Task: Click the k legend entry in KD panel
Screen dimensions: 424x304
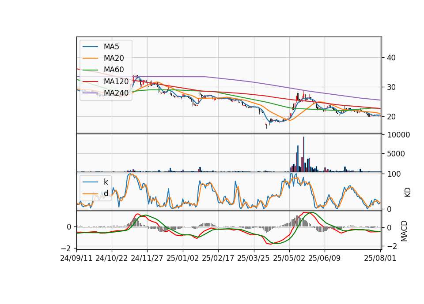Action: click(x=106, y=182)
